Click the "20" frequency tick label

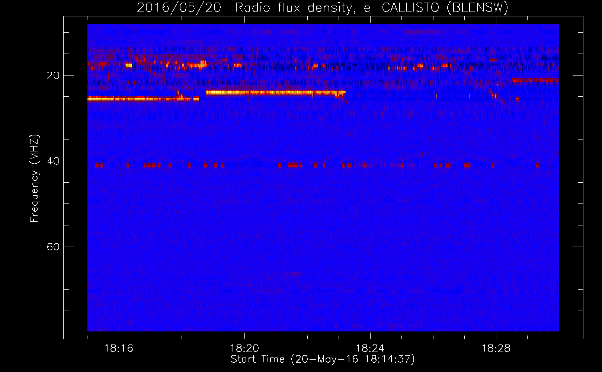pyautogui.click(x=53, y=76)
